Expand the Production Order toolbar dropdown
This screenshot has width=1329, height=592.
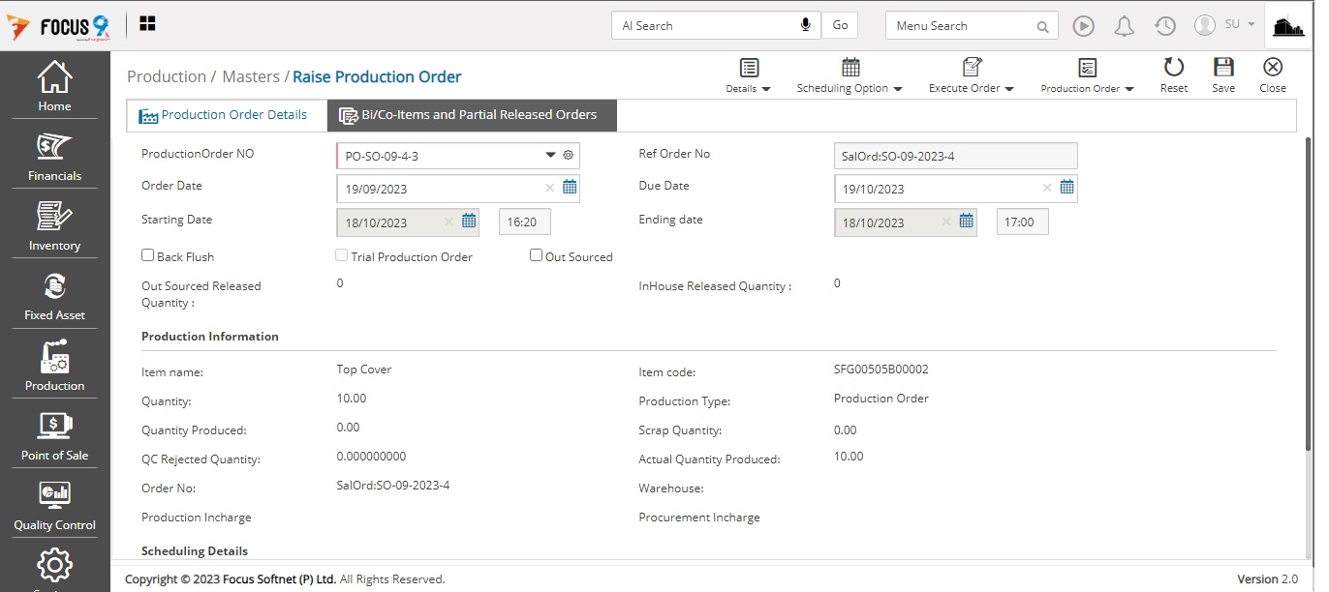[1087, 75]
